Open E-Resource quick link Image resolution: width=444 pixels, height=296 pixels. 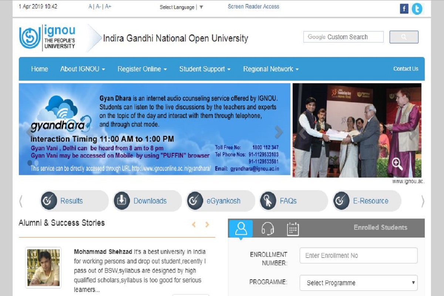367,201
